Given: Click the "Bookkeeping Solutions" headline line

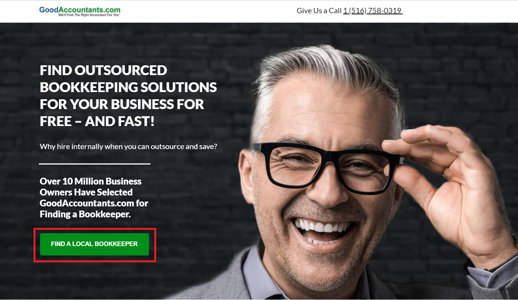Looking at the screenshot, I should pyautogui.click(x=128, y=87).
